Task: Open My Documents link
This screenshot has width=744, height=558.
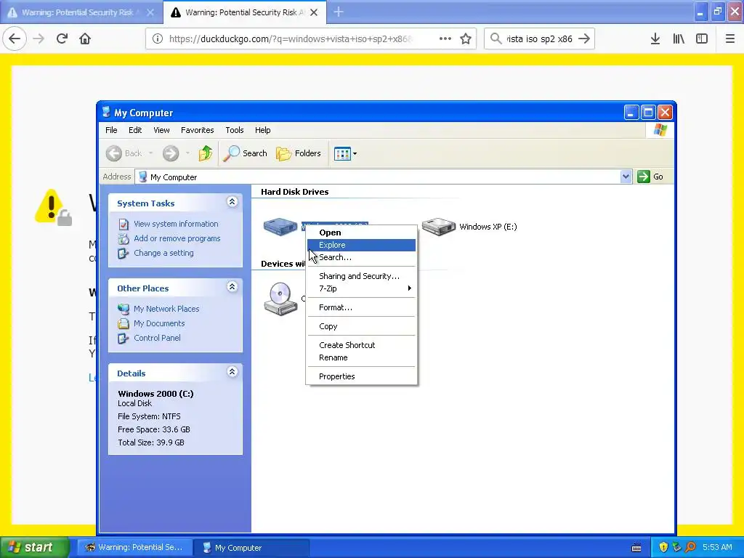Action: 159,323
